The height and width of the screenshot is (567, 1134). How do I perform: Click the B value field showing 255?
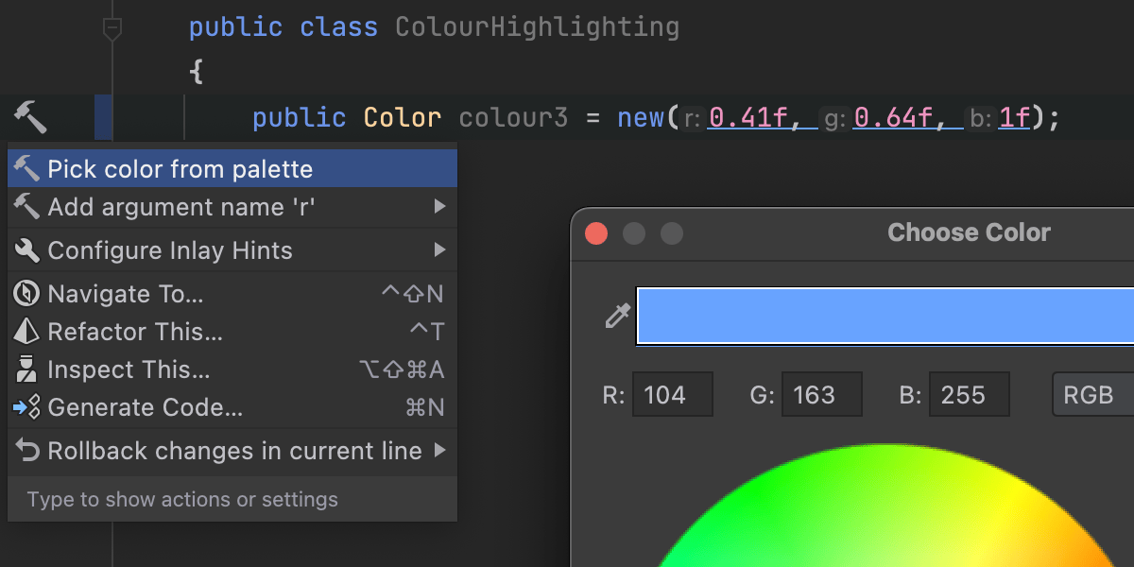point(969,394)
